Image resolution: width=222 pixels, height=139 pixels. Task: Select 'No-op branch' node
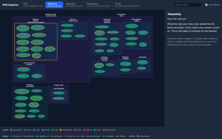pyautogui.click(x=114, y=39)
